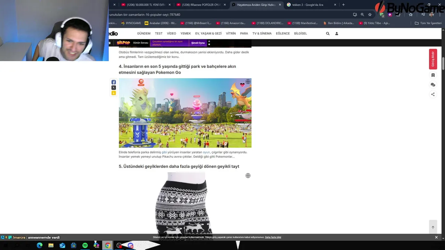Click the green extension icon with badge
The height and width of the screenshot is (250, 445).
[382, 15]
